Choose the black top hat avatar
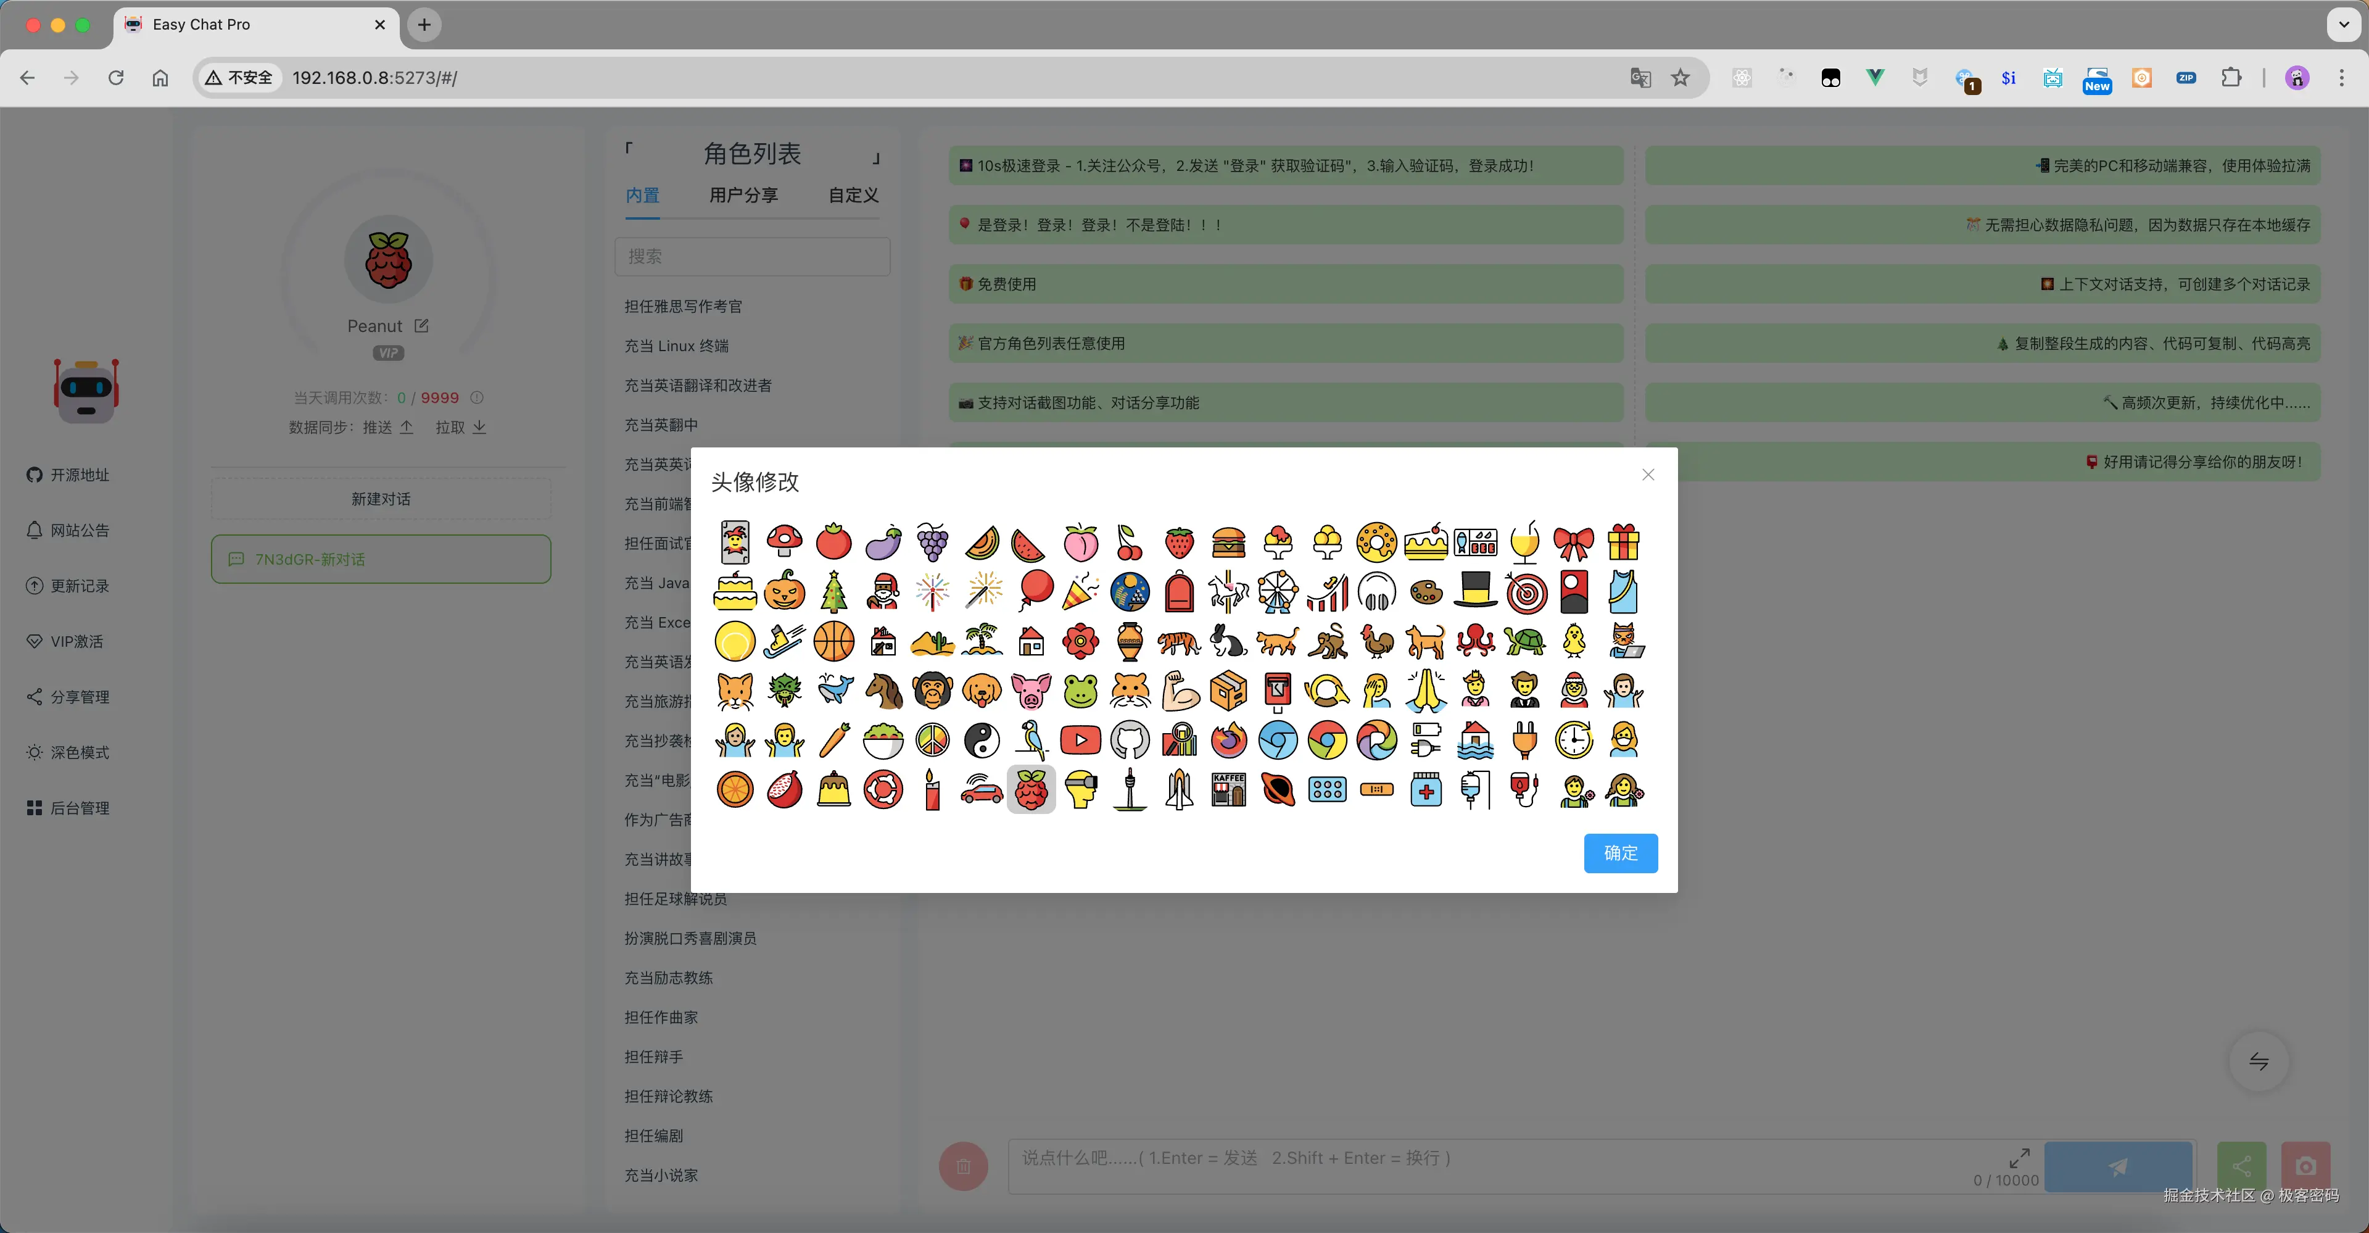Image resolution: width=2369 pixels, height=1233 pixels. coord(1475,592)
